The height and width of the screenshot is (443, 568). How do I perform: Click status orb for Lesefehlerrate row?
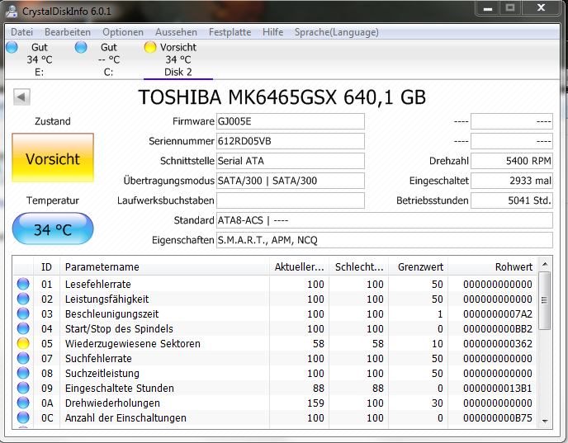(23, 284)
